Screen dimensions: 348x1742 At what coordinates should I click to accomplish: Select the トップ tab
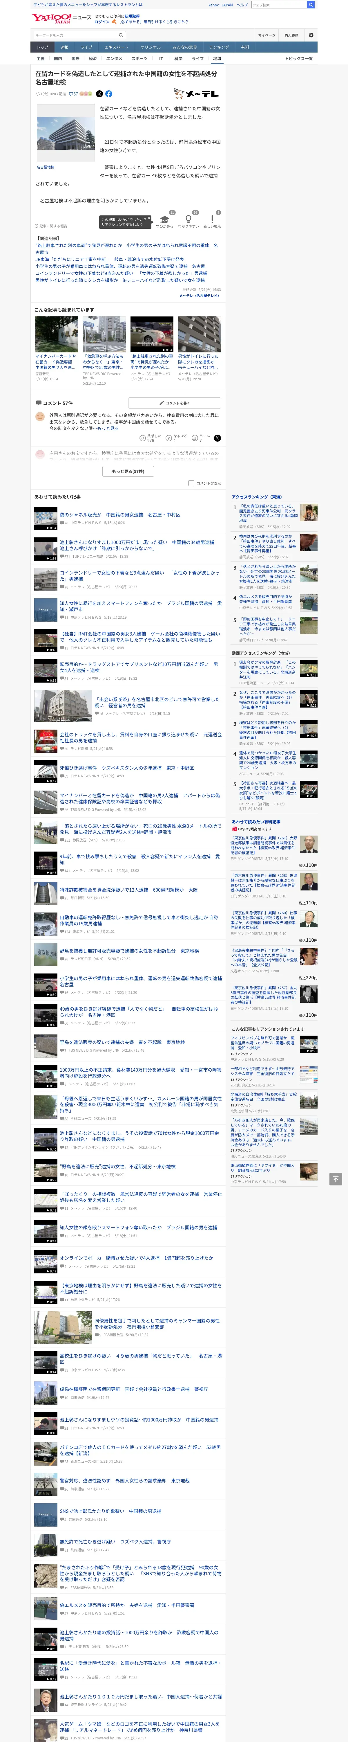(x=43, y=47)
